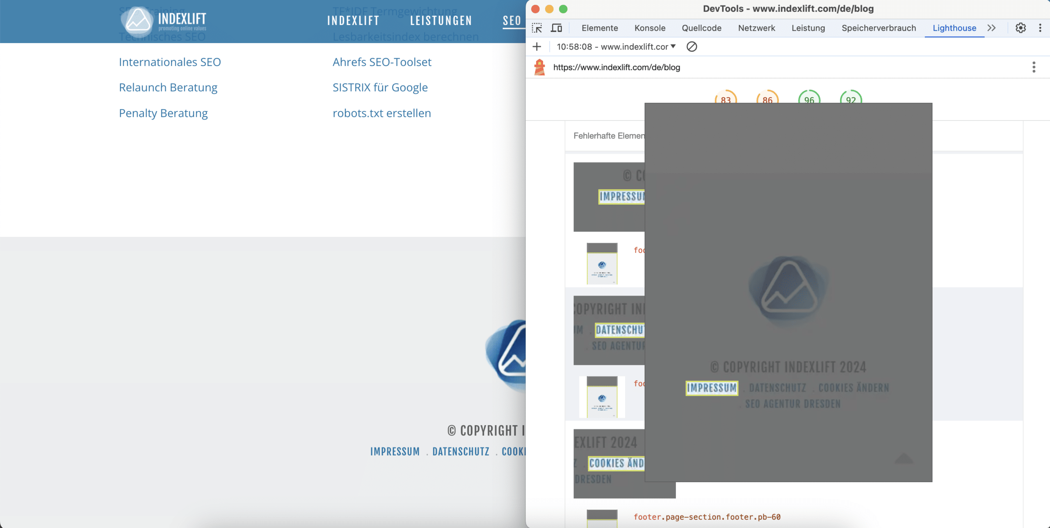Show more DevTools tabs with chevrons
Screen dimensions: 1050x528
tap(991, 28)
